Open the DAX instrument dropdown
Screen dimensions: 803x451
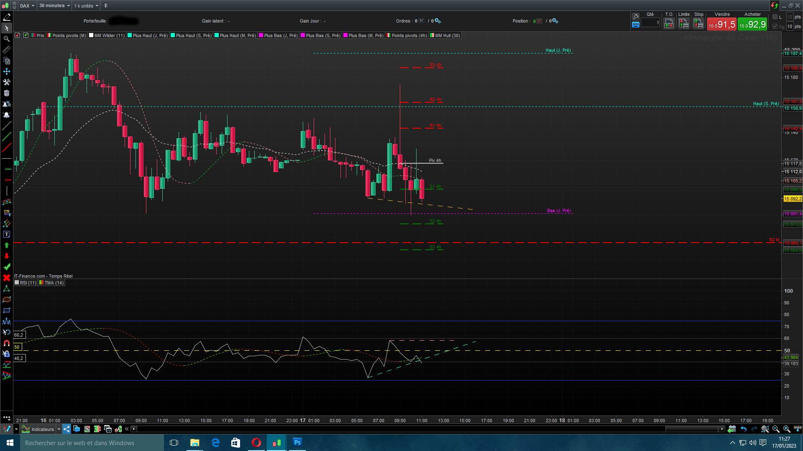(x=28, y=6)
